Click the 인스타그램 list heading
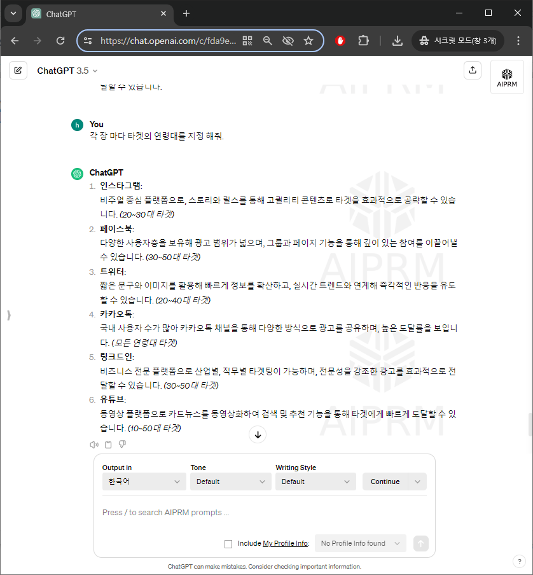 [121, 186]
